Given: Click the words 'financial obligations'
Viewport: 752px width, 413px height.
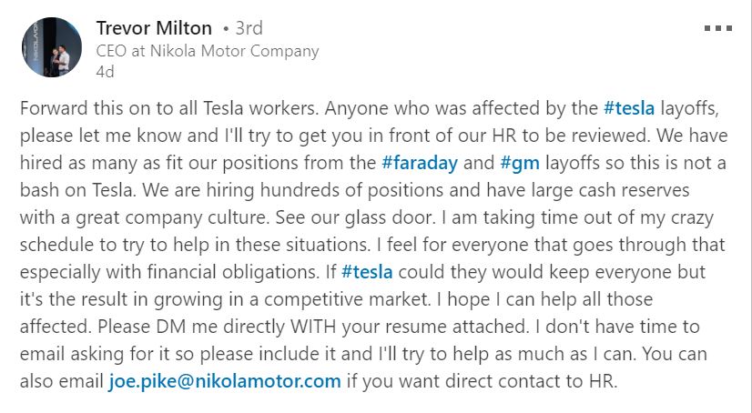Looking at the screenshot, I should (233, 272).
